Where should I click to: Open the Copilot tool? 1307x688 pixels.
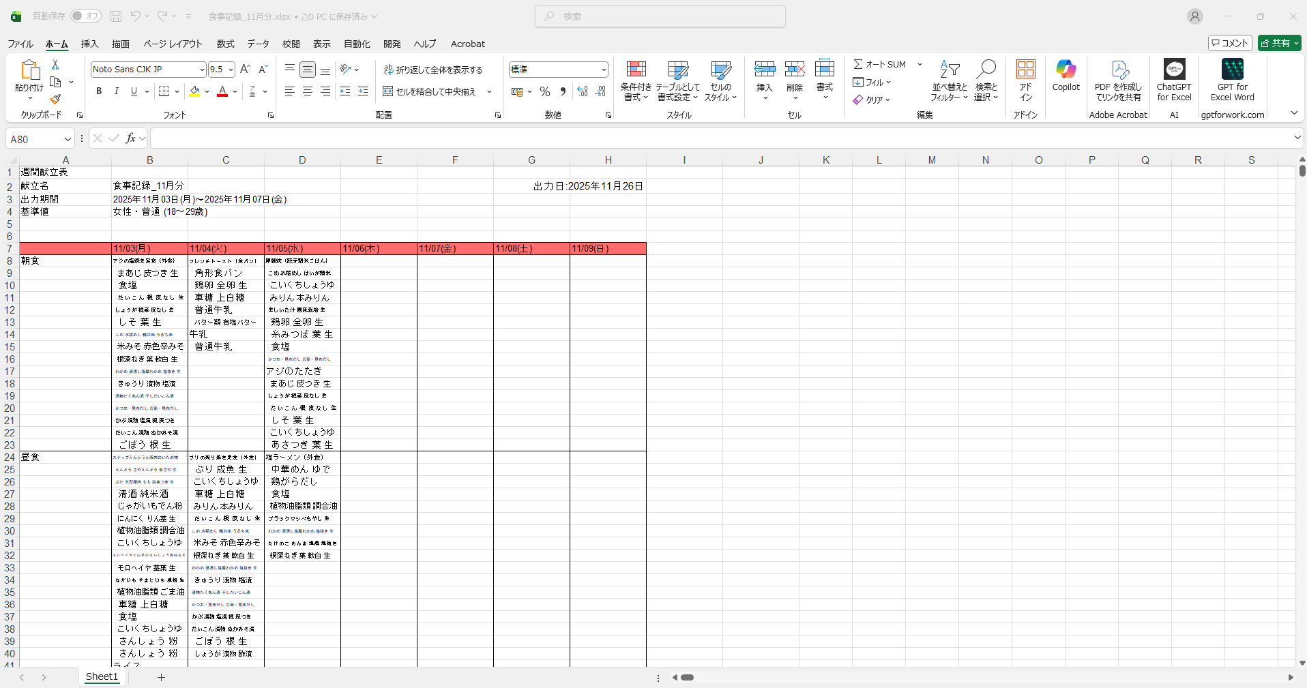[x=1066, y=76]
